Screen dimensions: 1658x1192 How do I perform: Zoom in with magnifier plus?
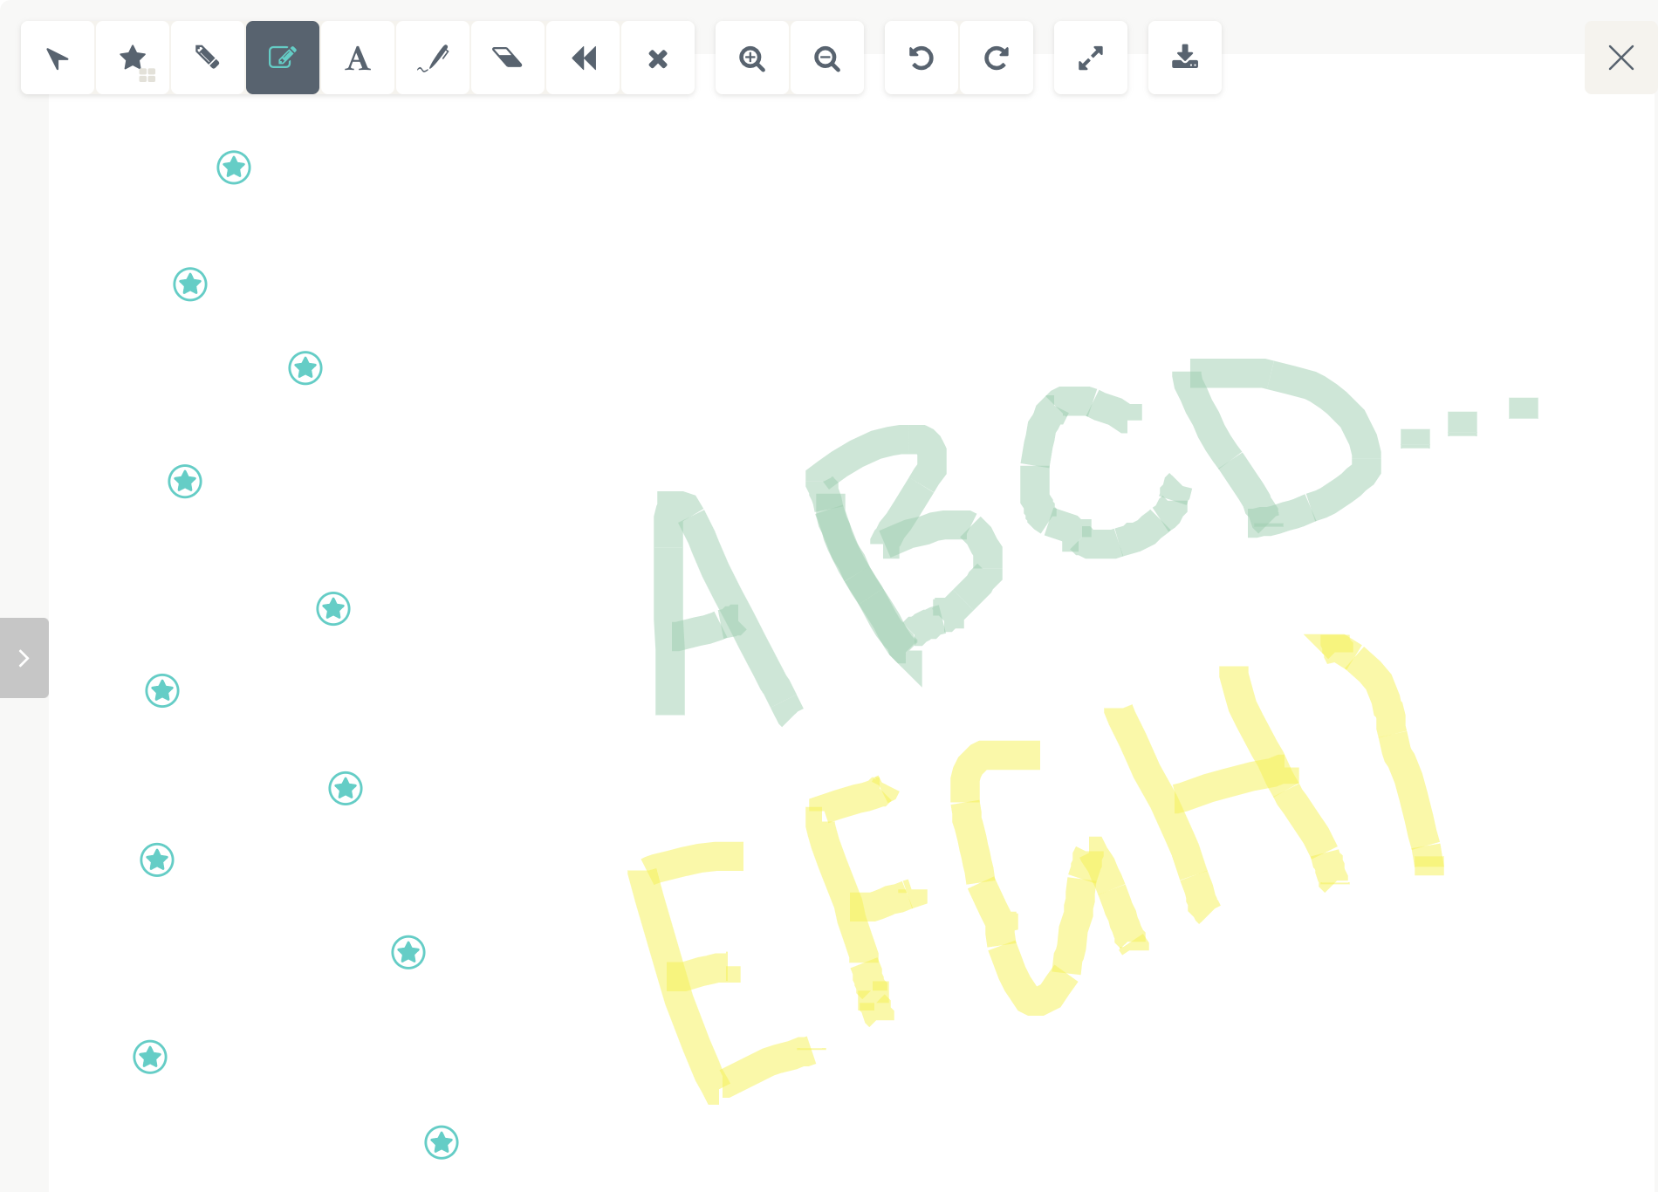(x=752, y=58)
